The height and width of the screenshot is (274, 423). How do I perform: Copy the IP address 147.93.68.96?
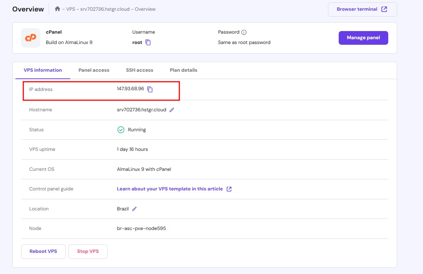150,89
